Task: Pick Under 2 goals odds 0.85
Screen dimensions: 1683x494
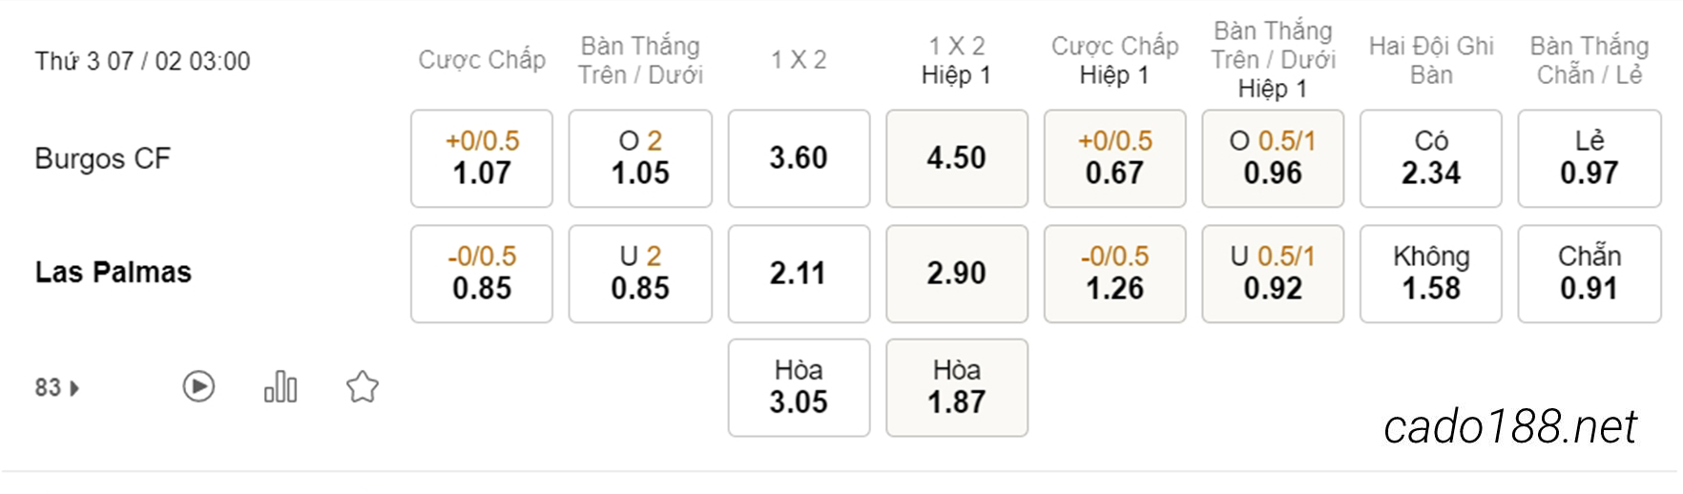Action: 640,274
